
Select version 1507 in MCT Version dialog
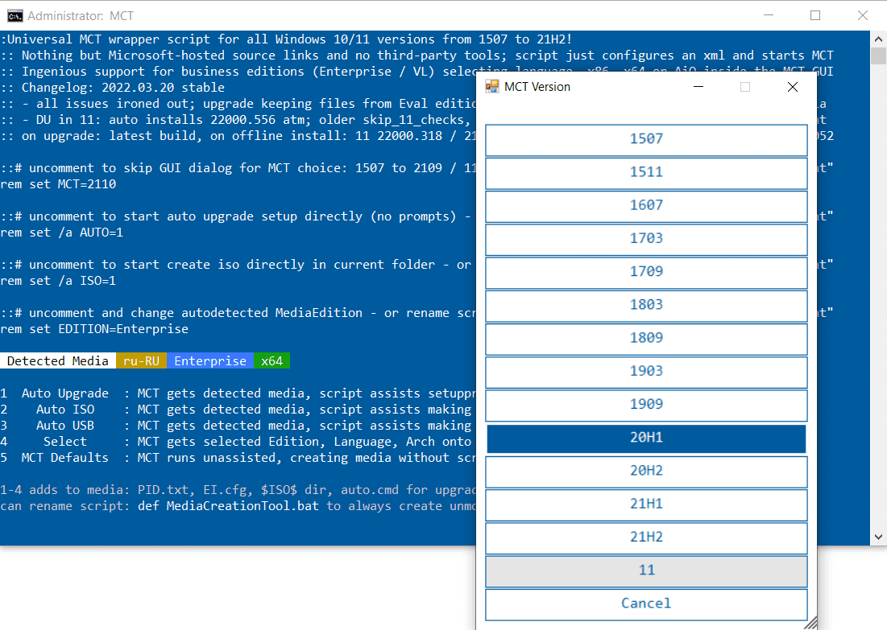coord(646,139)
